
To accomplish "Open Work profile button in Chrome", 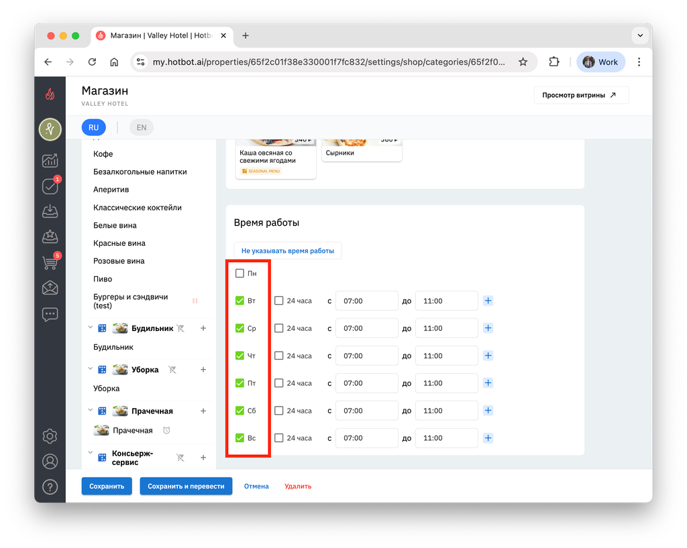I will [600, 62].
